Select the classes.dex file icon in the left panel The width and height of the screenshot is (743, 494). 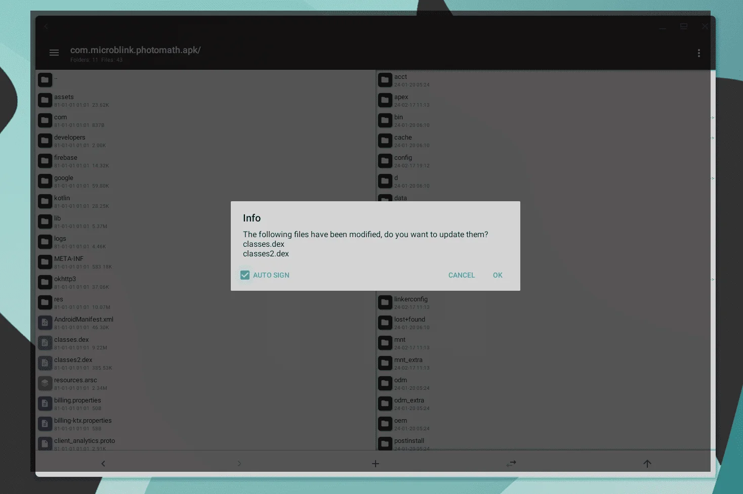[x=45, y=342]
